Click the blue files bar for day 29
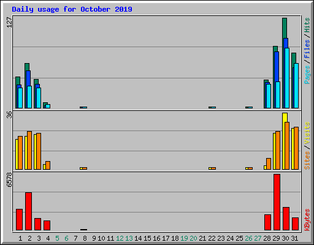The width and height of the screenshot is (314, 245). [277, 67]
